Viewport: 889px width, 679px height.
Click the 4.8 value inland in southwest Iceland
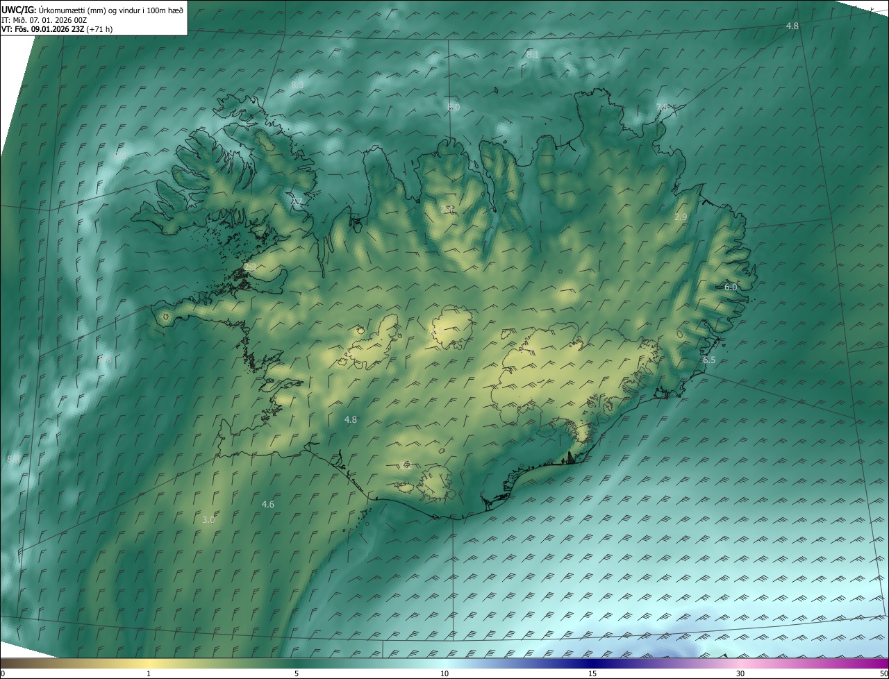[x=351, y=419]
